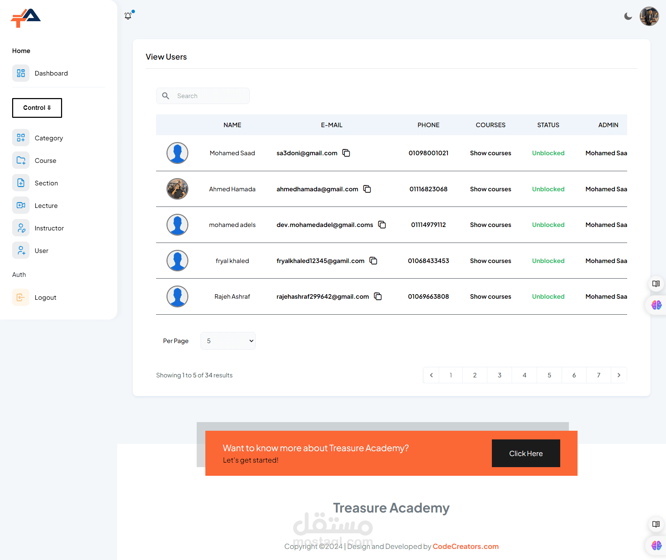Screen dimensions: 666x560
Task: Open the Category sidebar icon
Action: (21, 138)
